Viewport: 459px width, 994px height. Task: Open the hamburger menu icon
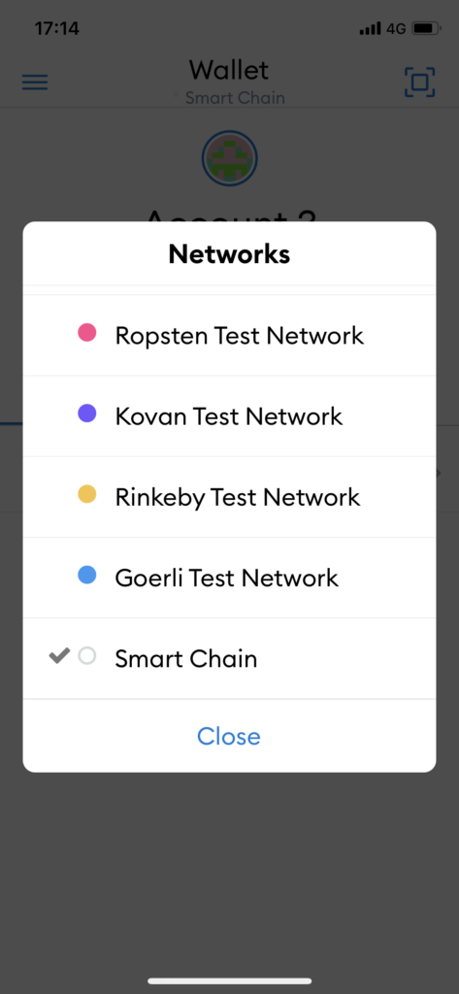[x=35, y=83]
